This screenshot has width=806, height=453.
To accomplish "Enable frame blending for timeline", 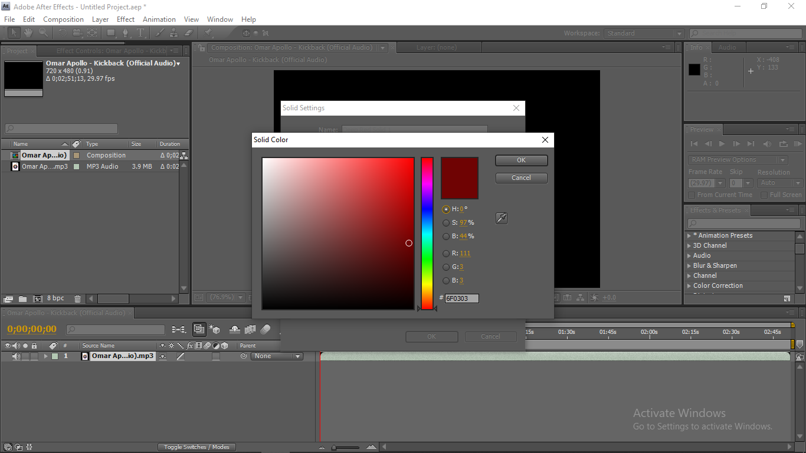I will (250, 330).
